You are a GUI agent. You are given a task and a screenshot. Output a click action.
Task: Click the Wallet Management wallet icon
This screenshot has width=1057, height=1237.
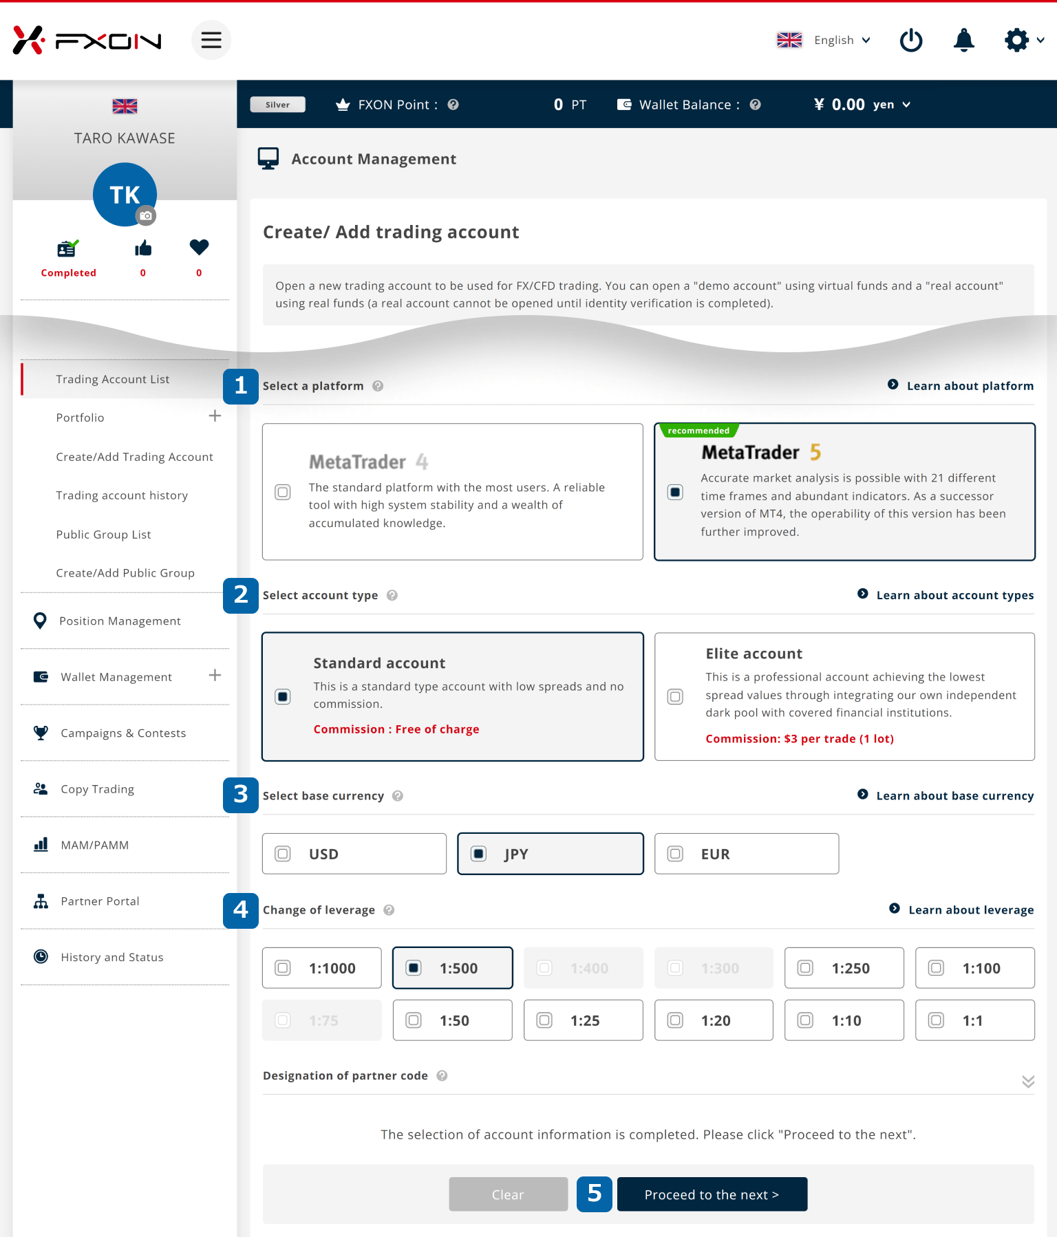pyautogui.click(x=41, y=677)
